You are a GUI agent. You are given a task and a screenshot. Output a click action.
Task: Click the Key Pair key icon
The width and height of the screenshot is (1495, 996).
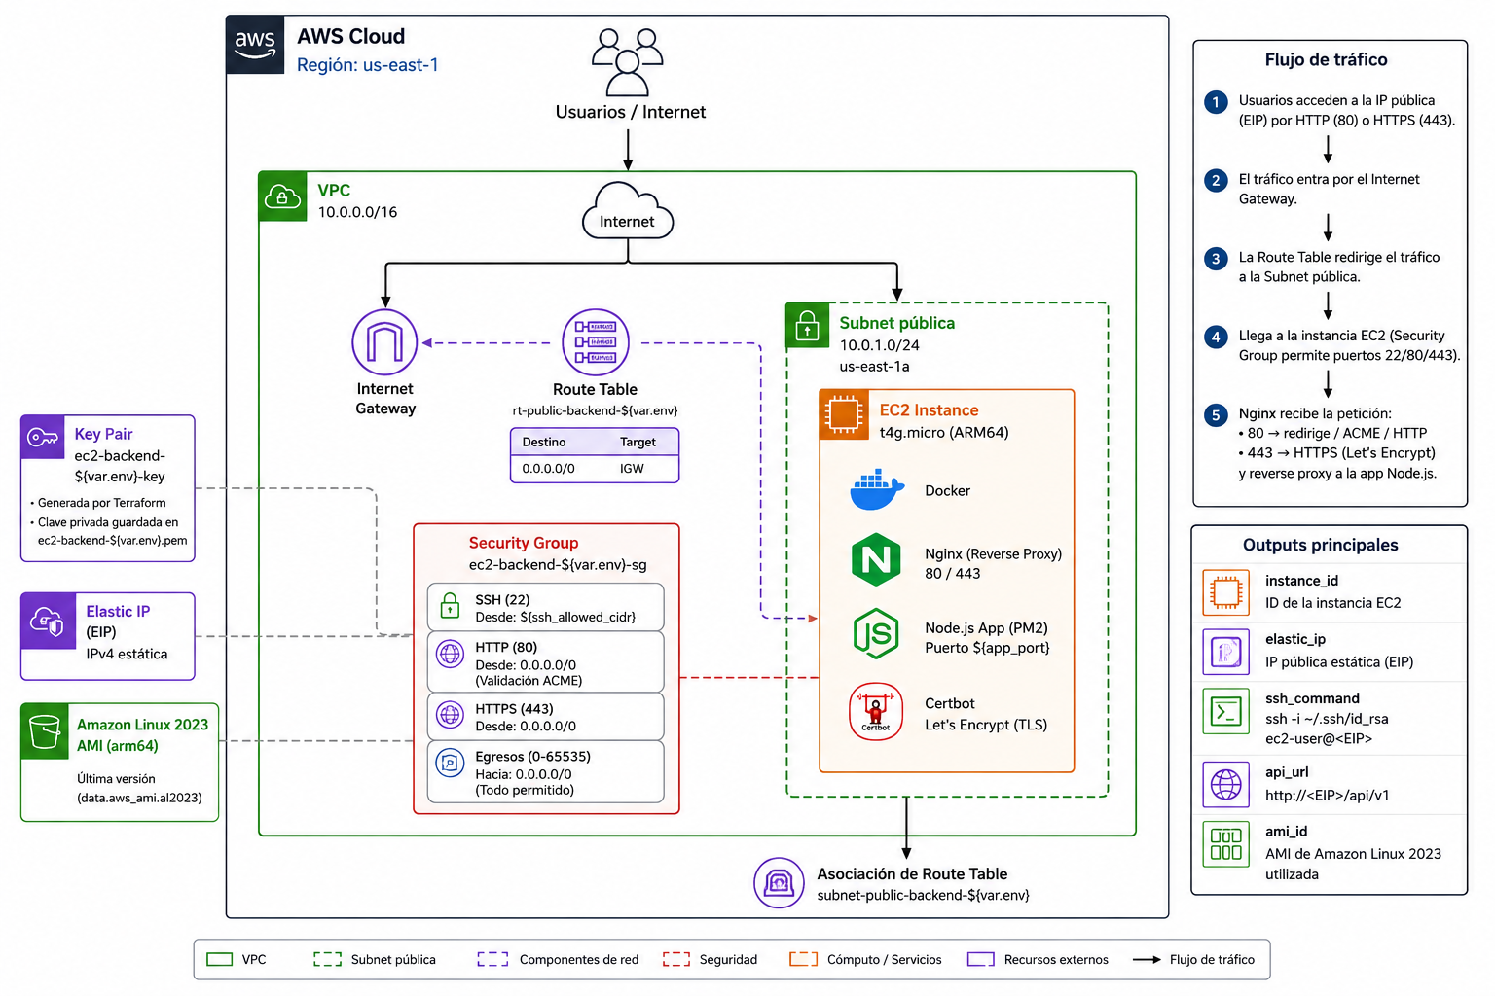(43, 438)
